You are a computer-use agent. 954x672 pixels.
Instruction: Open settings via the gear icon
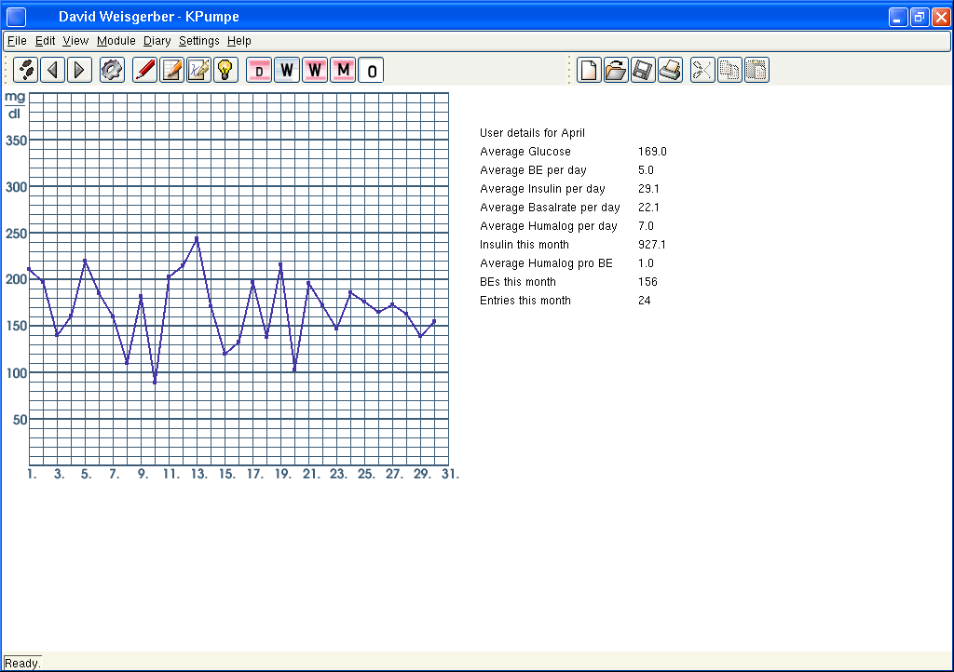tap(112, 70)
